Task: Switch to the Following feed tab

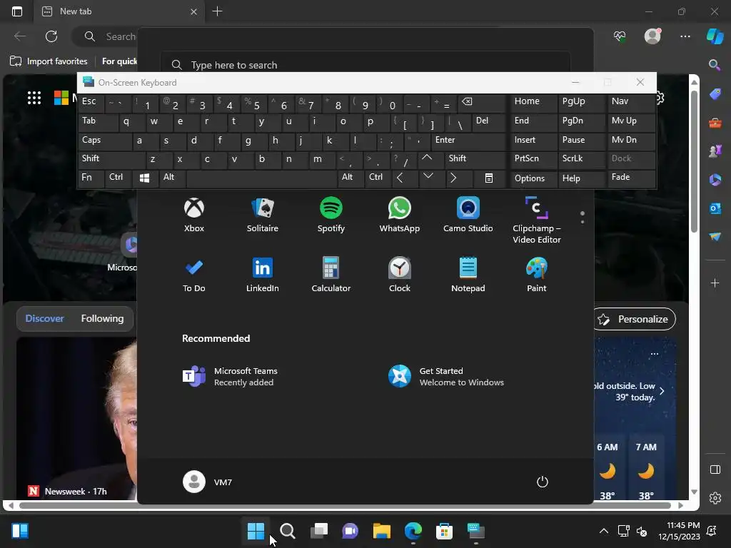Action: tap(103, 319)
